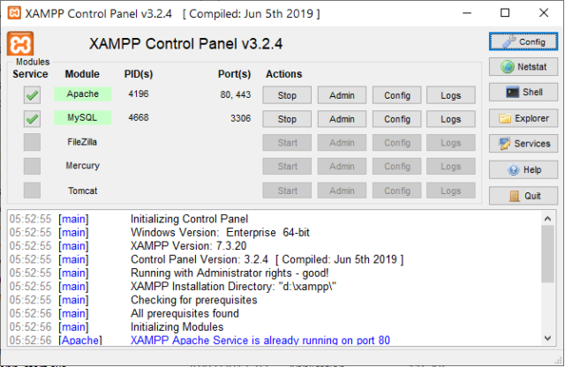Quit XAMPP using the Quit button

(x=520, y=196)
